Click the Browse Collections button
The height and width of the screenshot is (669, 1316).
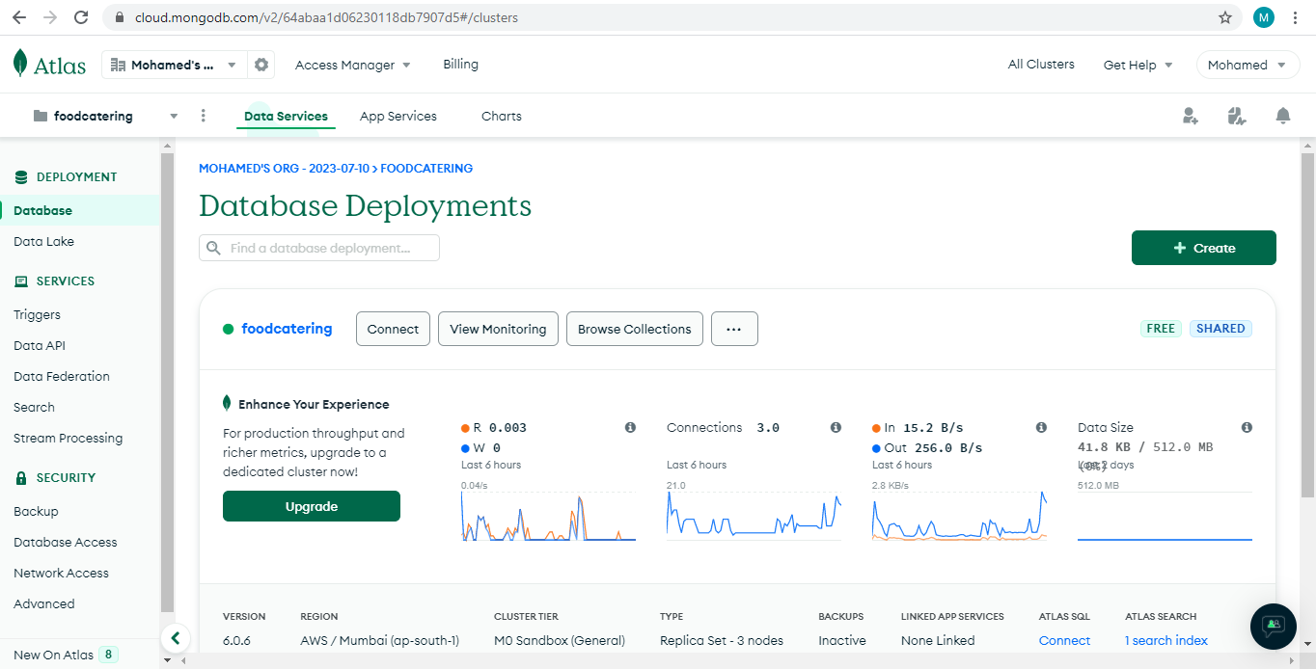634,329
